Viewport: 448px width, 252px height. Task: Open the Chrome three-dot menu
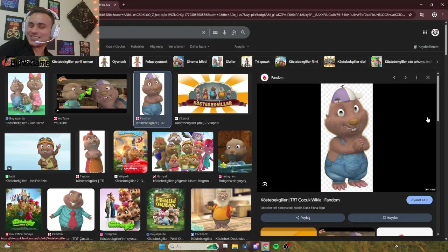click(443, 15)
